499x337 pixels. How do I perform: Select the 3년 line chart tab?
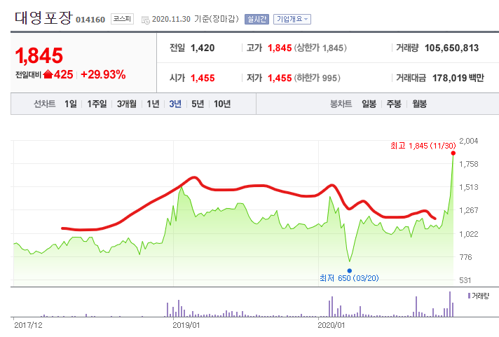[175, 104]
